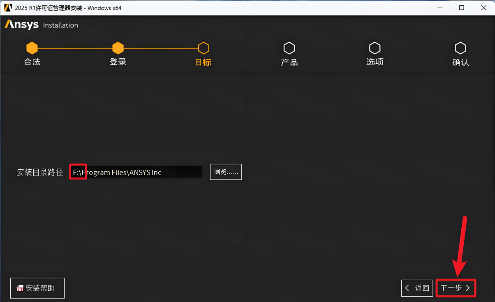Click the 返回 (Back) button
Viewport: 495px width, 302px height.
click(x=417, y=288)
